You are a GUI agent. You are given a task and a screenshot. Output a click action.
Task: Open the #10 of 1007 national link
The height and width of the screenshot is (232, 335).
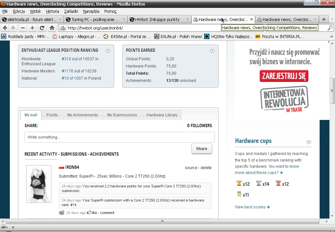72,78
